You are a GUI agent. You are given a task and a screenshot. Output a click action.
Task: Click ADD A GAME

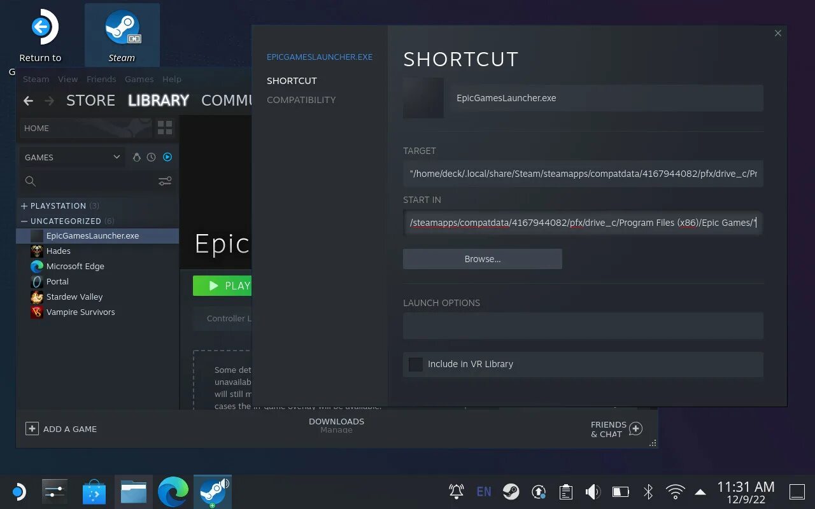[61, 429]
